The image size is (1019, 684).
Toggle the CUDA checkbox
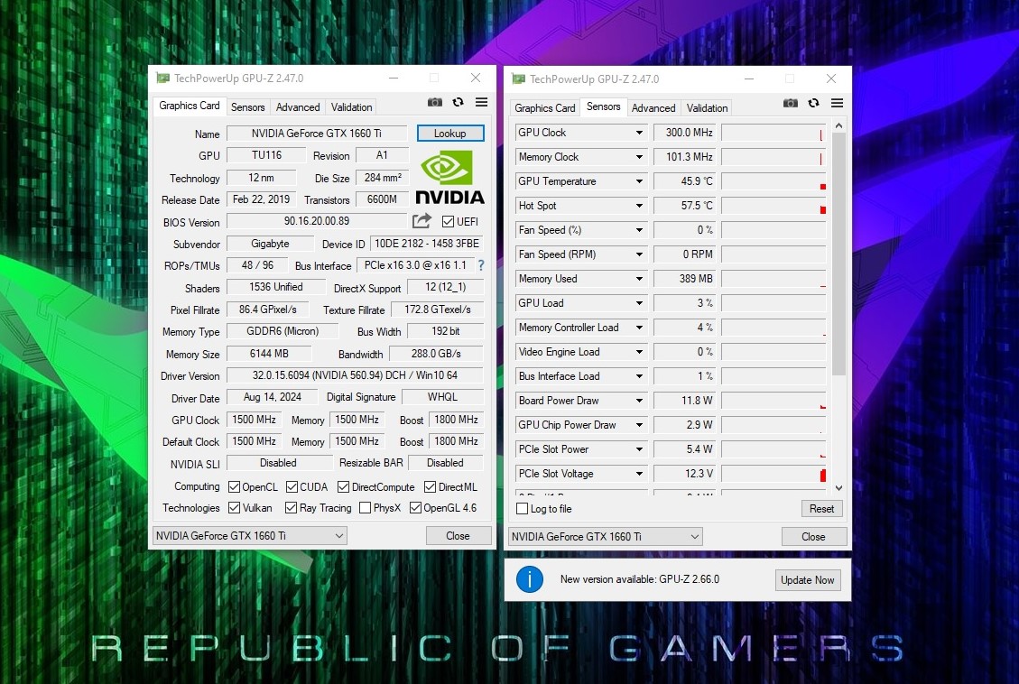pos(292,486)
